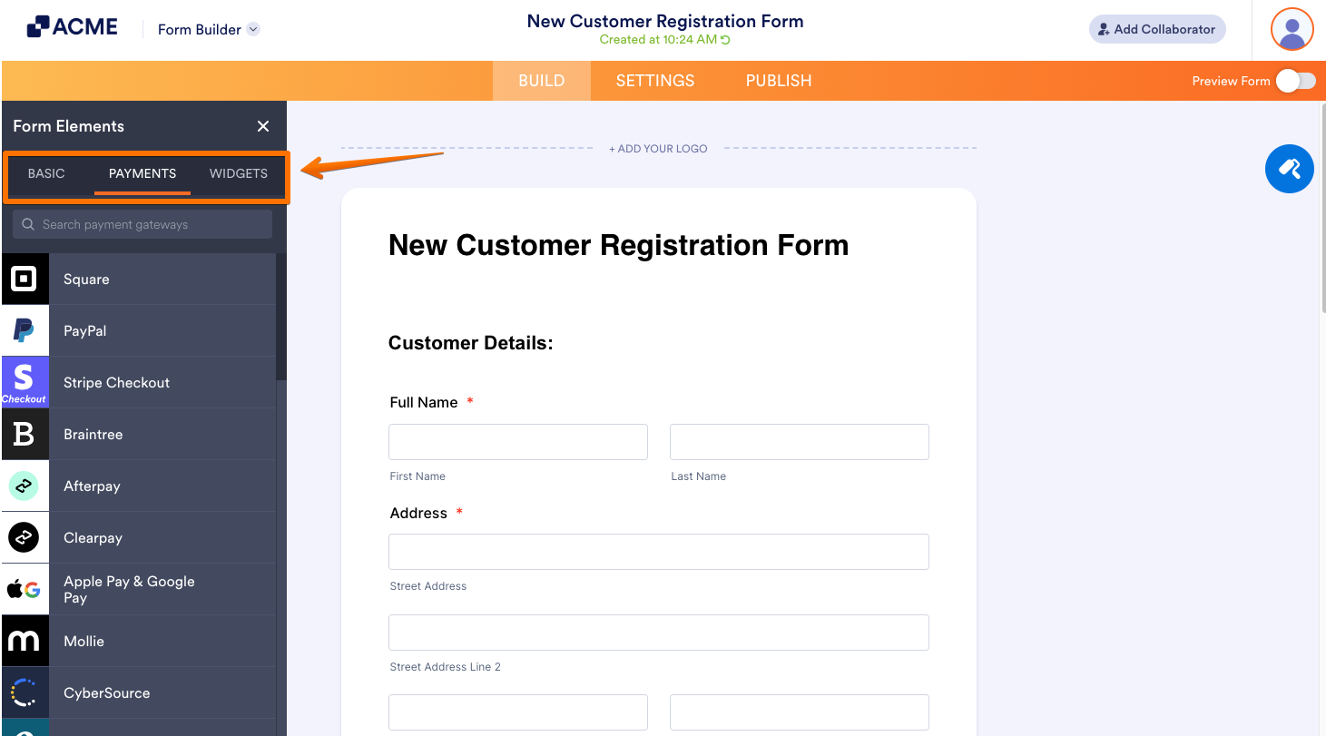
Task: Select the PayPal payment icon
Action: point(25,330)
